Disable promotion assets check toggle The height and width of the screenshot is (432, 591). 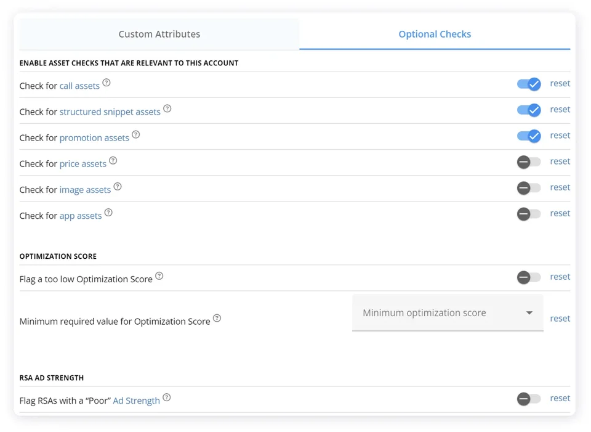(529, 136)
